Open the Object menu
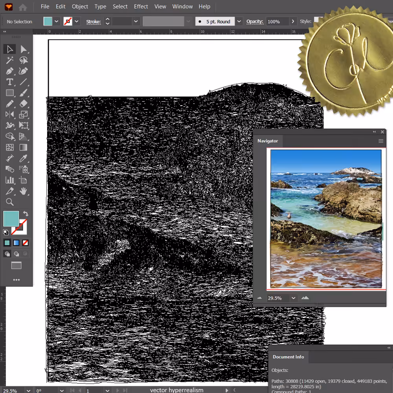Viewport: 393px width, 393px height. coord(80,7)
